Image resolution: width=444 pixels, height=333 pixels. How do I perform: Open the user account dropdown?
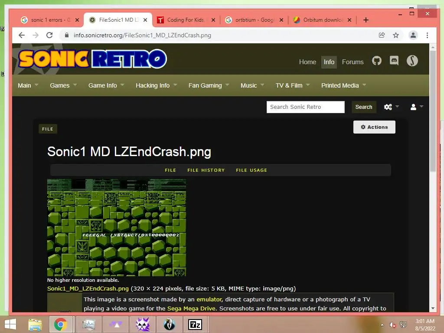pos(417,107)
